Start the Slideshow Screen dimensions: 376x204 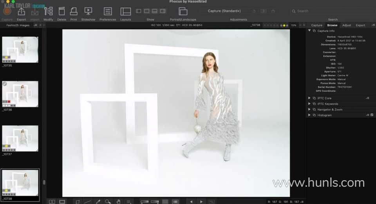coord(88,12)
